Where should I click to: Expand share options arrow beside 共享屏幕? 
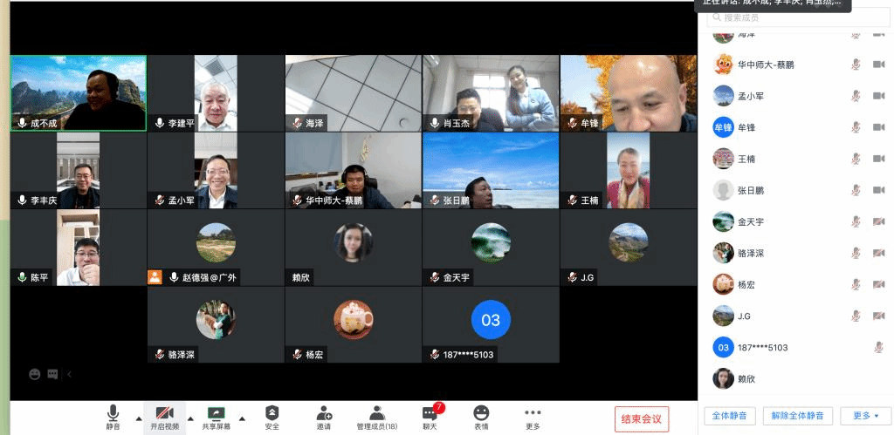pyautogui.click(x=242, y=418)
